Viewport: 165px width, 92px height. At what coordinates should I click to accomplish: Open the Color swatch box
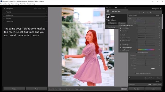click(153, 69)
